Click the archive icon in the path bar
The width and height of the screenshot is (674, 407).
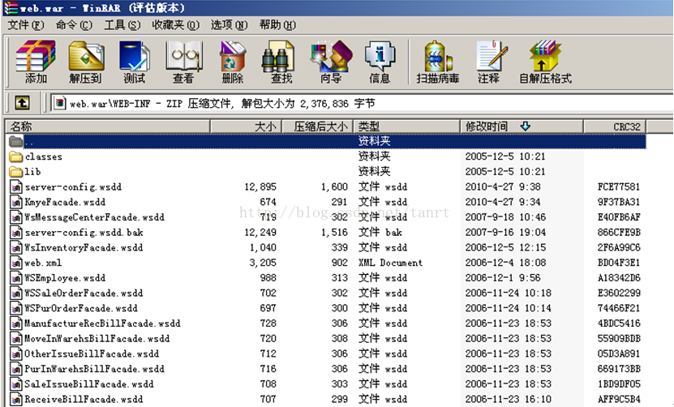(x=60, y=103)
